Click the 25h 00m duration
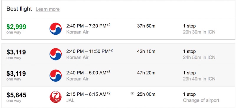This screenshot has width=236, height=108. [x=146, y=94]
